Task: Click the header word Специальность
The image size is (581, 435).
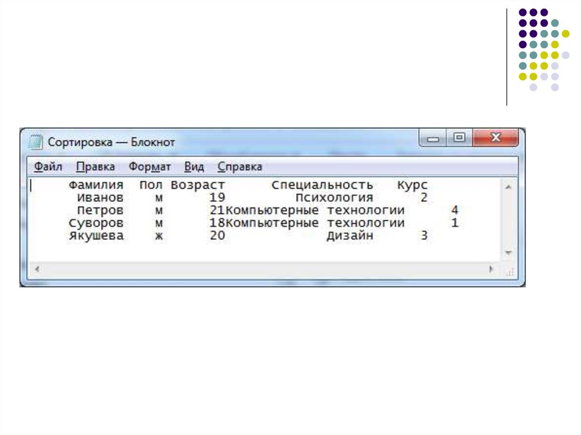Action: (x=322, y=185)
